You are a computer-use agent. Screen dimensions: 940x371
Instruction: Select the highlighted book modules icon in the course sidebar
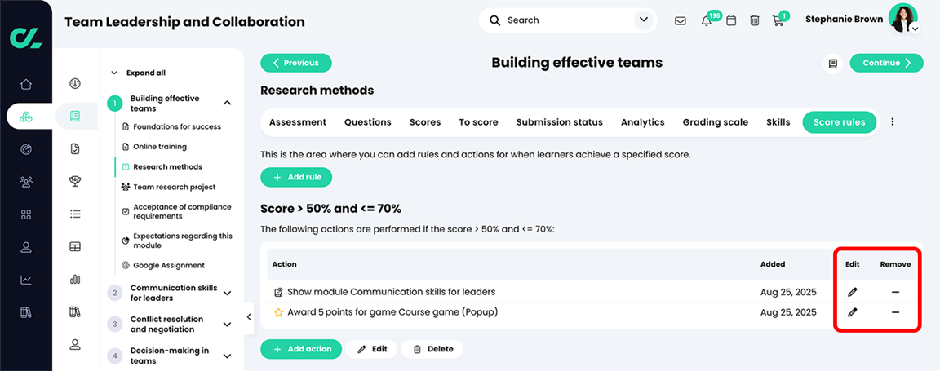(75, 116)
